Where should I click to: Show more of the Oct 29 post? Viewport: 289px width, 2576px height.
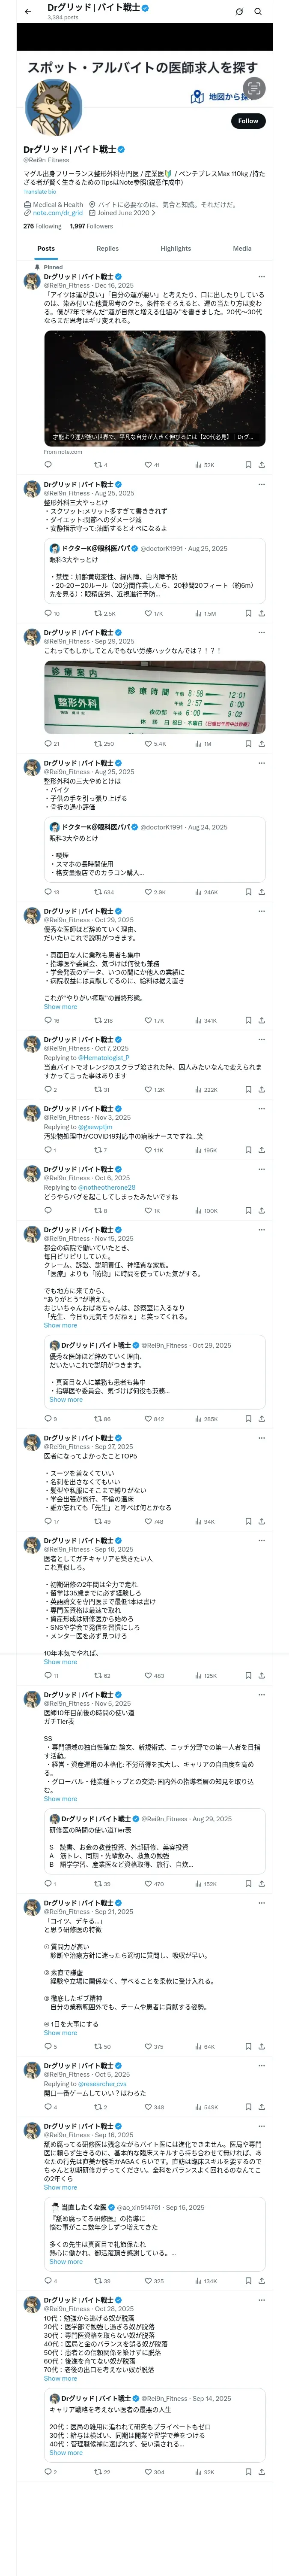[60, 1007]
